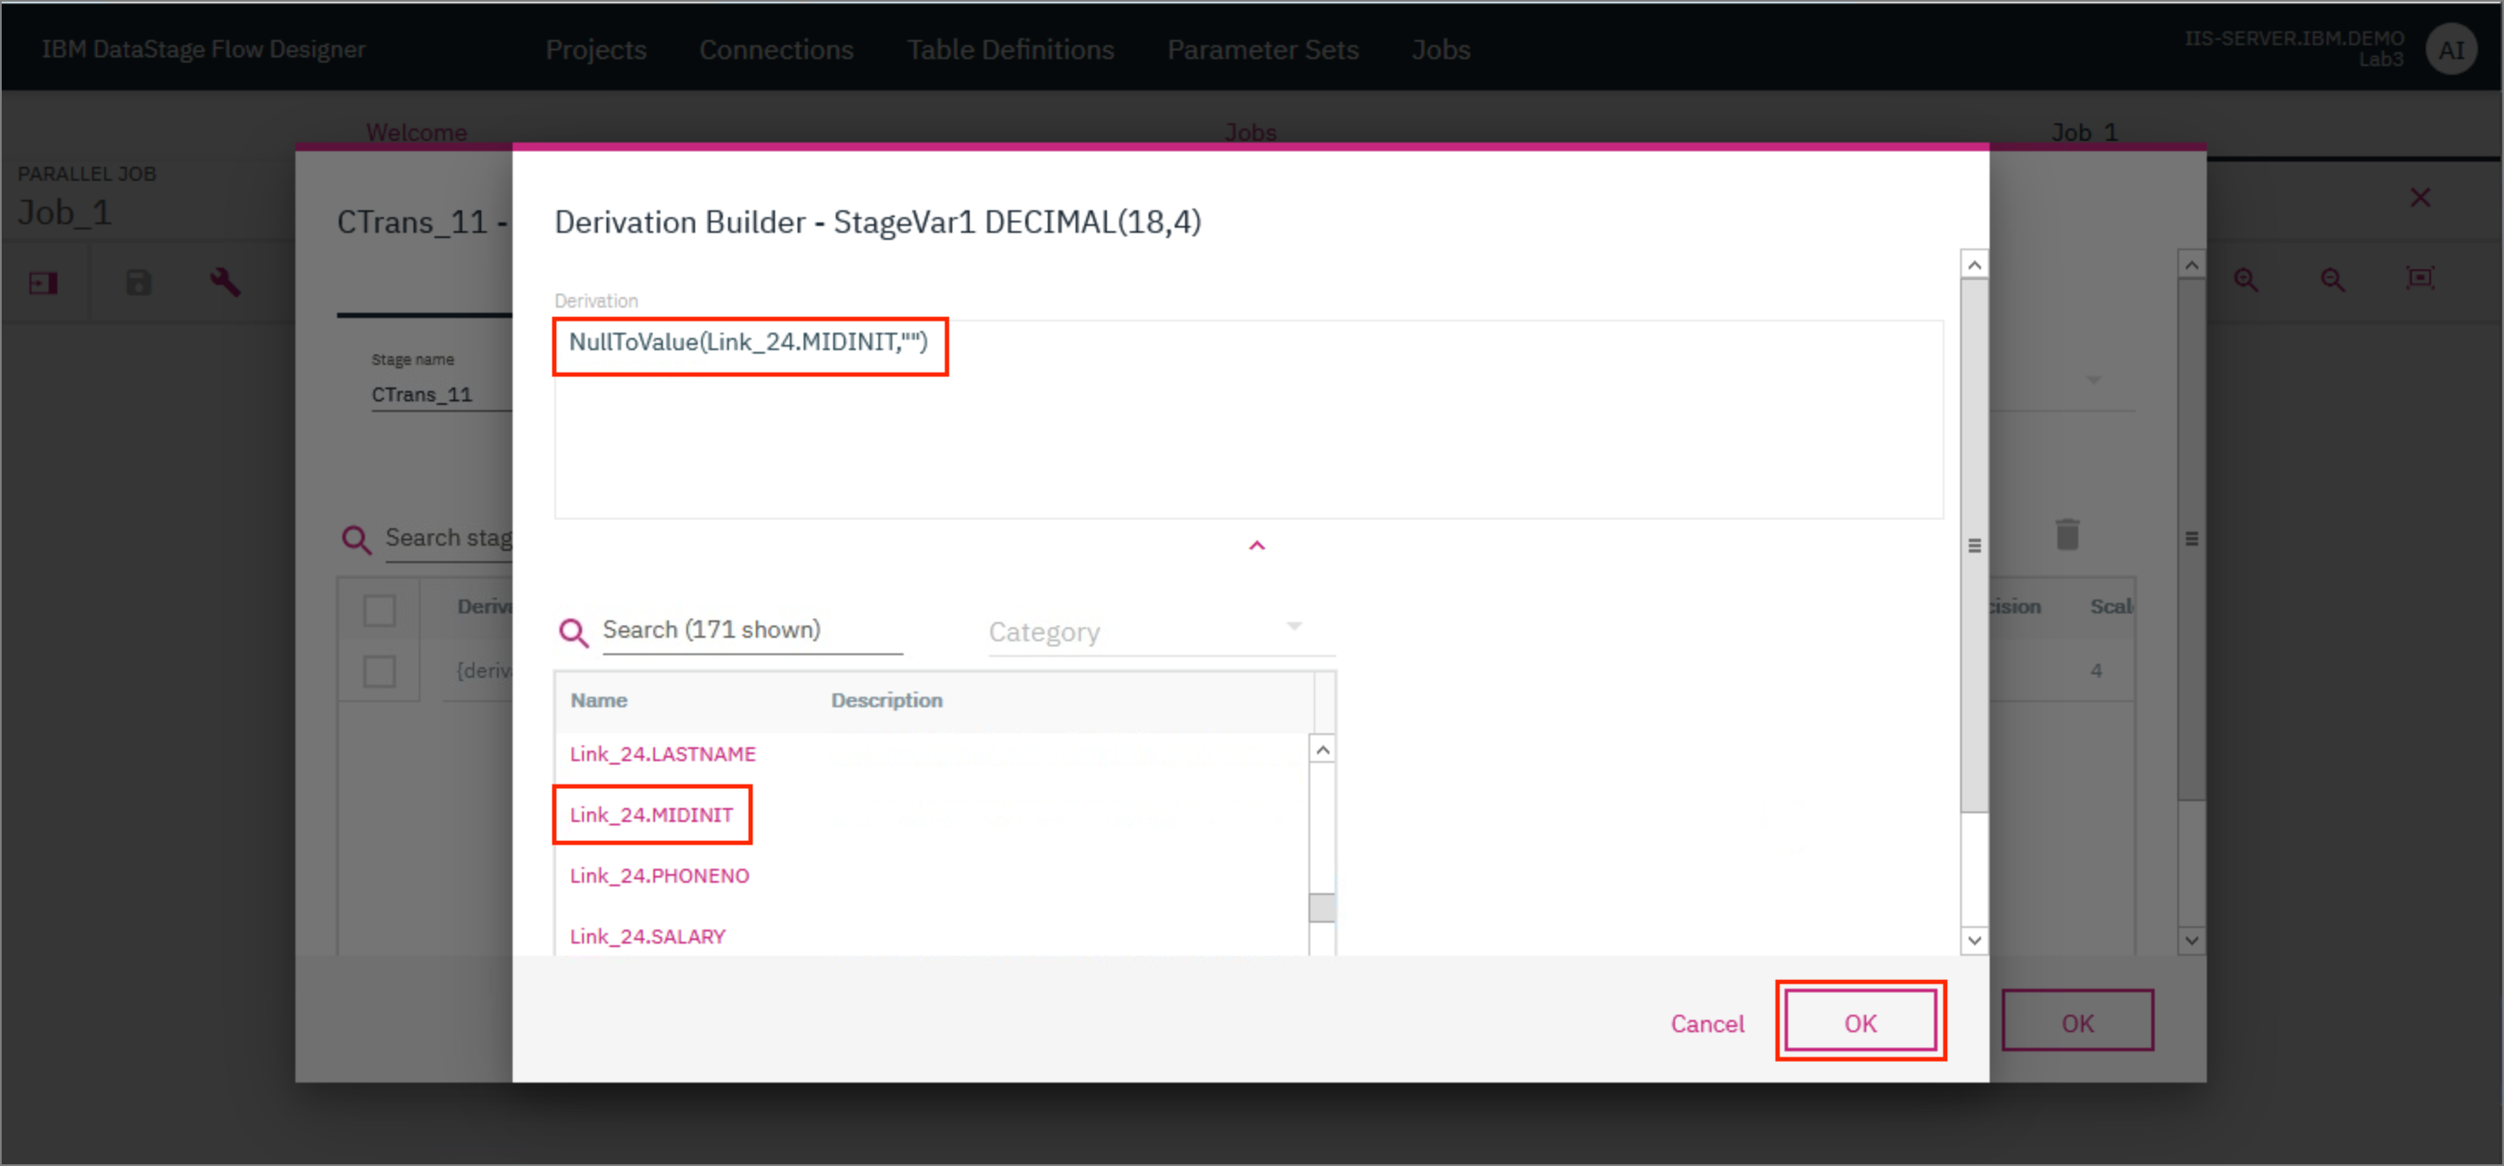This screenshot has width=2504, height=1166.
Task: Collapse the derivation editor with the chevron
Action: [x=1255, y=547]
